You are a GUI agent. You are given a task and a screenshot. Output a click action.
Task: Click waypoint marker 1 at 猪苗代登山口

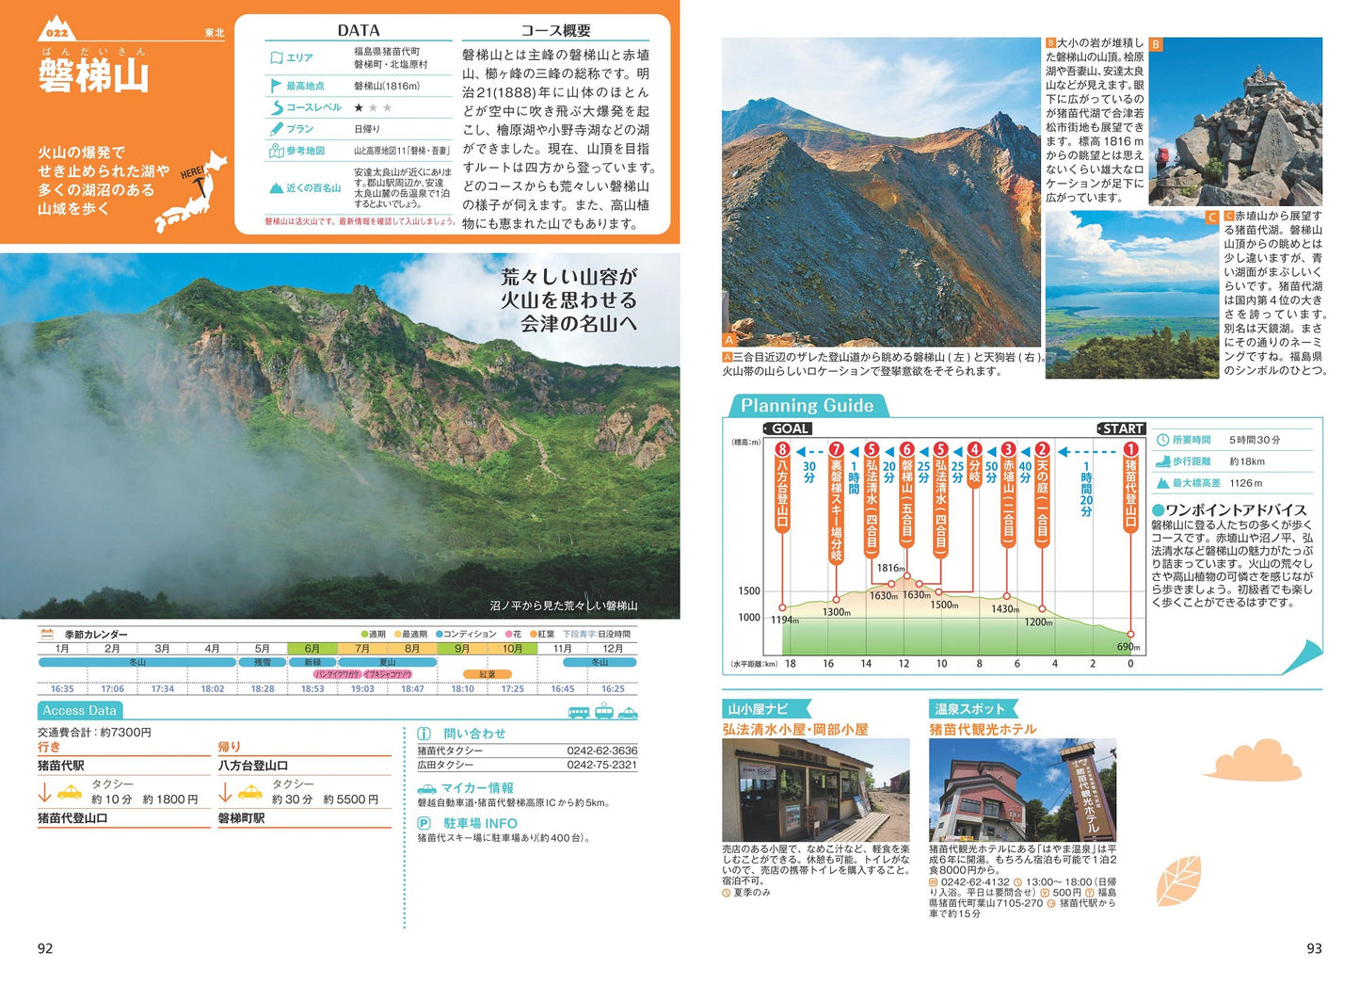point(1130,450)
